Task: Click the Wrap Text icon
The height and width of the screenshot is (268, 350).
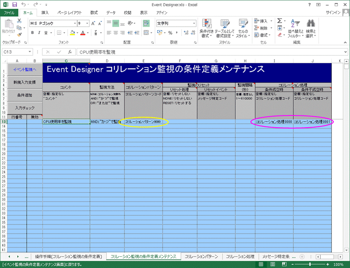Action: tap(146, 23)
